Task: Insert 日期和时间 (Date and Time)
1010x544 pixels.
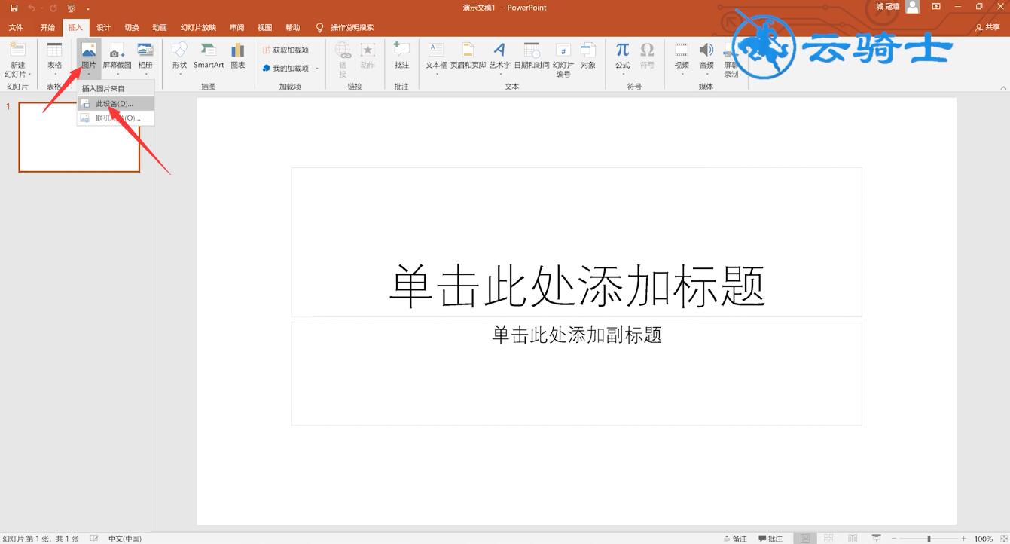Action: (532, 56)
